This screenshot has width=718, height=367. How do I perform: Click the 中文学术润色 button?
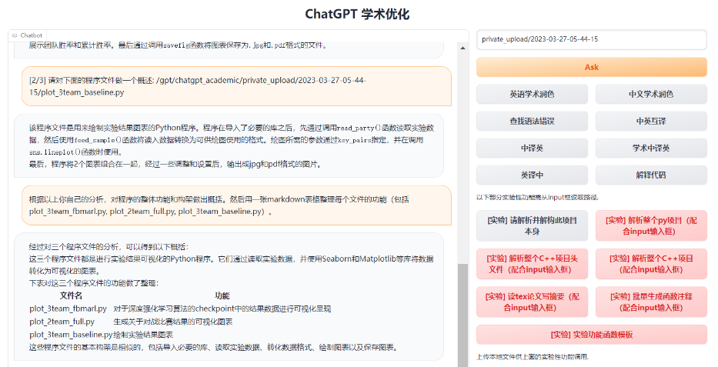[x=651, y=95]
